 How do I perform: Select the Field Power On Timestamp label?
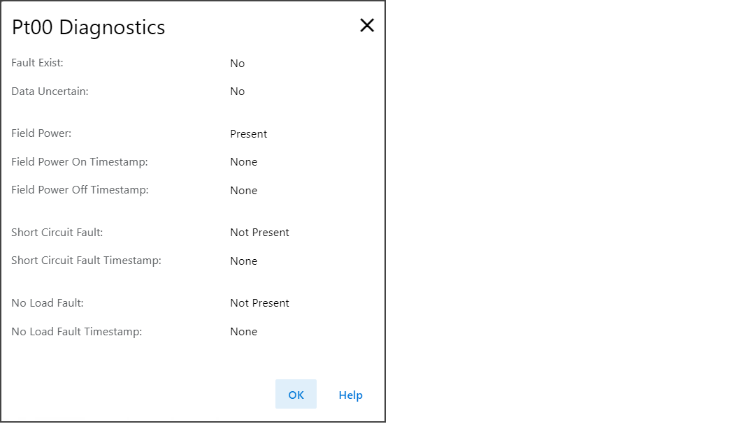pyautogui.click(x=80, y=162)
